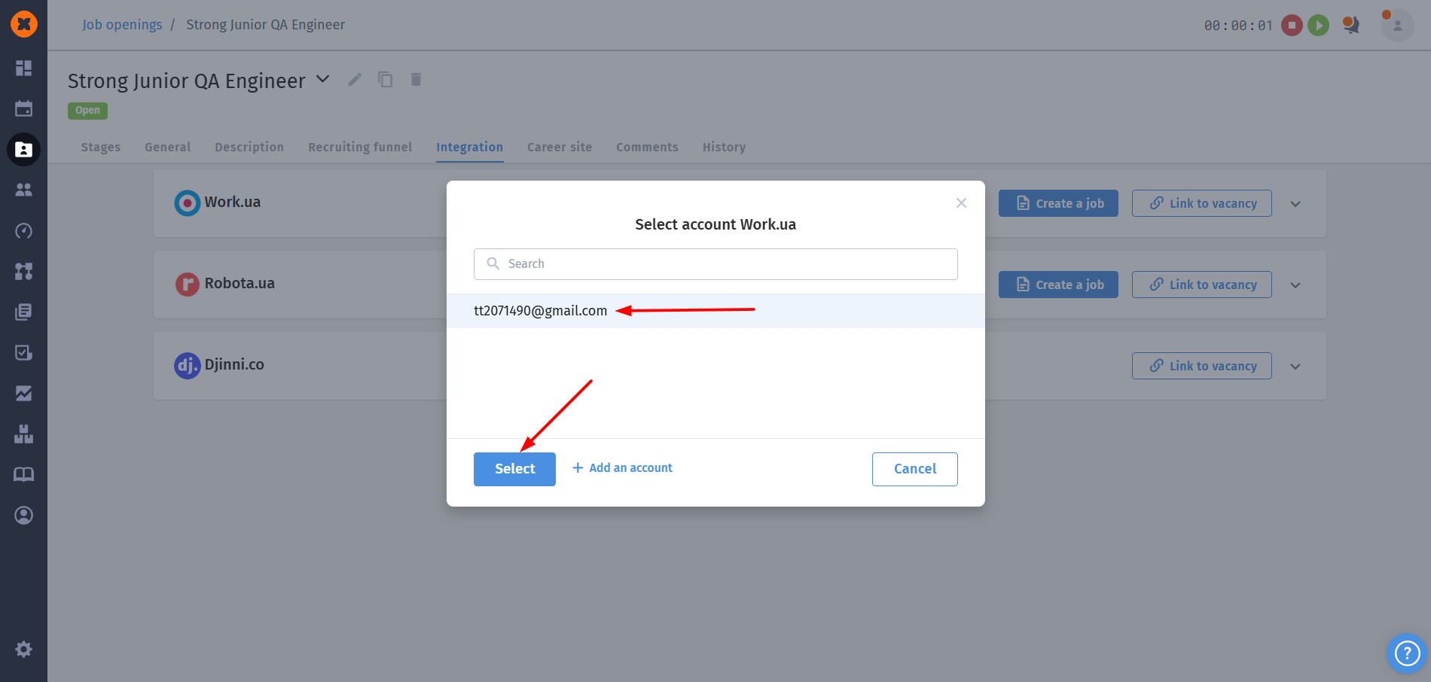
Task: Open the calendar icon in left sidebar
Action: tap(23, 108)
